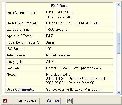Select the Date & Time Taken label
The height and width of the screenshot is (105, 122).
[22, 13]
